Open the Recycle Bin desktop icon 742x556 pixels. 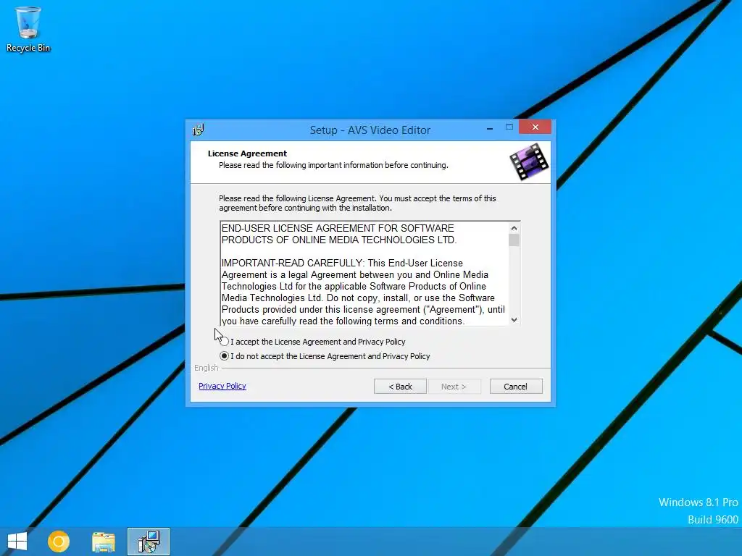point(28,29)
